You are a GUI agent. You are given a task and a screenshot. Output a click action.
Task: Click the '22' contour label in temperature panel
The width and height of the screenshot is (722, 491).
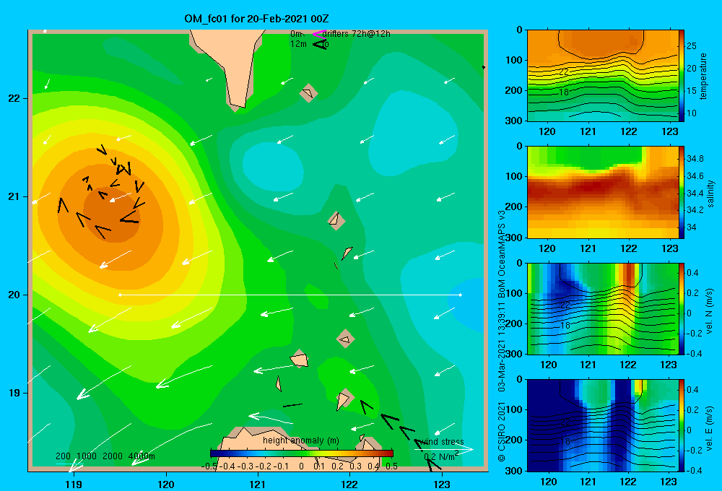pyautogui.click(x=564, y=72)
